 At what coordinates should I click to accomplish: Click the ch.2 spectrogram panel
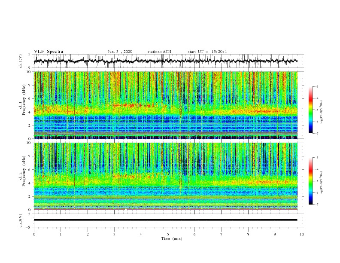coord(165,176)
